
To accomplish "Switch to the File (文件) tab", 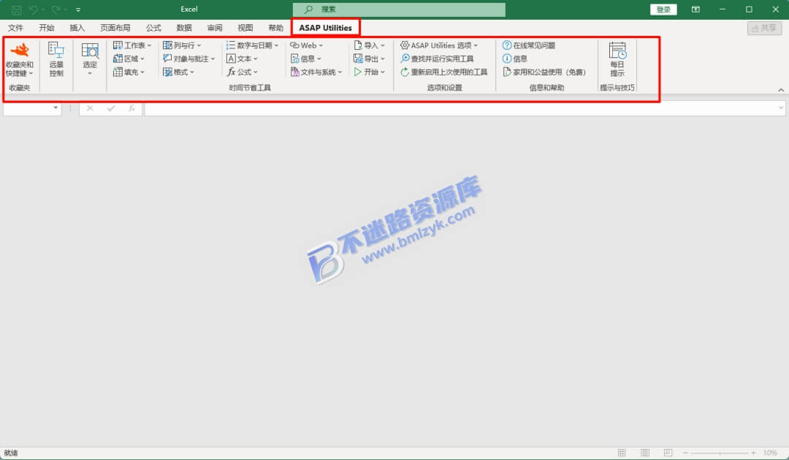I will pyautogui.click(x=15, y=28).
